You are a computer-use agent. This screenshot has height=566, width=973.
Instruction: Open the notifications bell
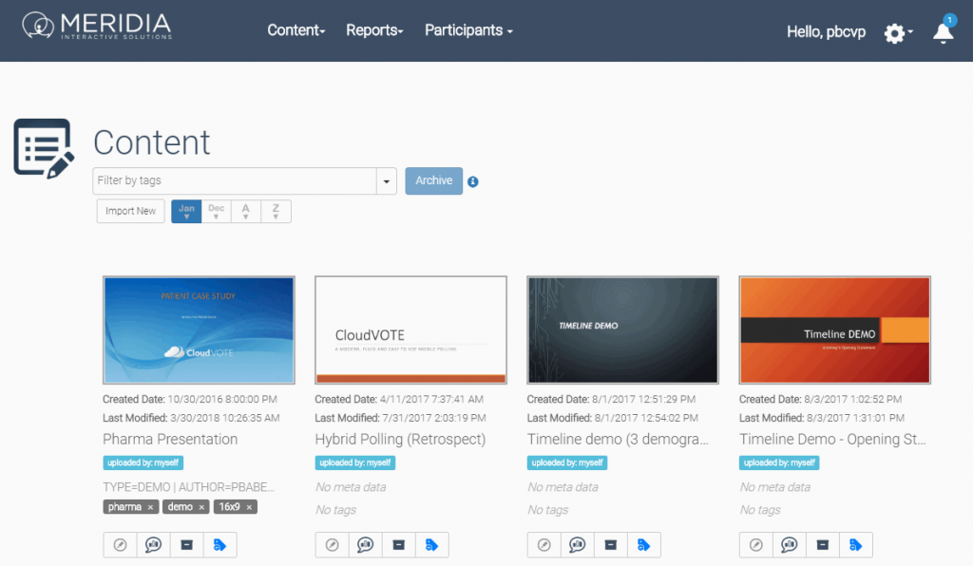[943, 32]
